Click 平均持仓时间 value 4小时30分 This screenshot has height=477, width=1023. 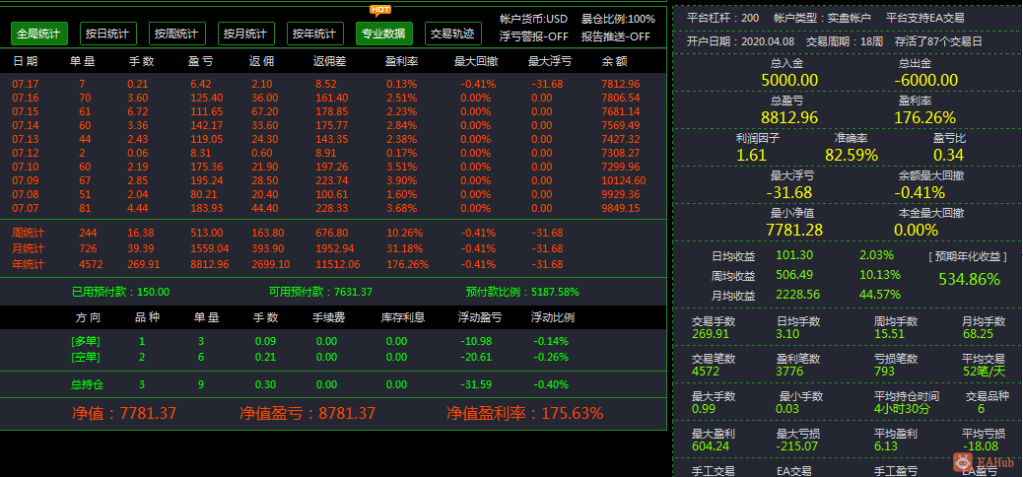coord(903,409)
